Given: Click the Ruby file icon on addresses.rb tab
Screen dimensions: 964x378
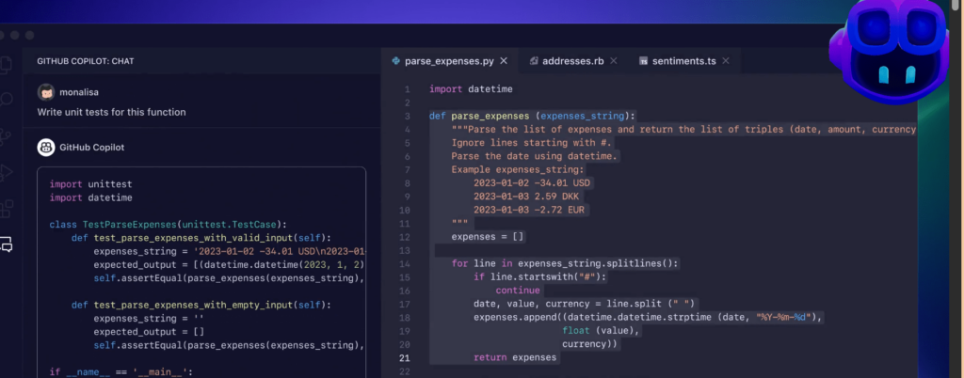Looking at the screenshot, I should coord(534,61).
